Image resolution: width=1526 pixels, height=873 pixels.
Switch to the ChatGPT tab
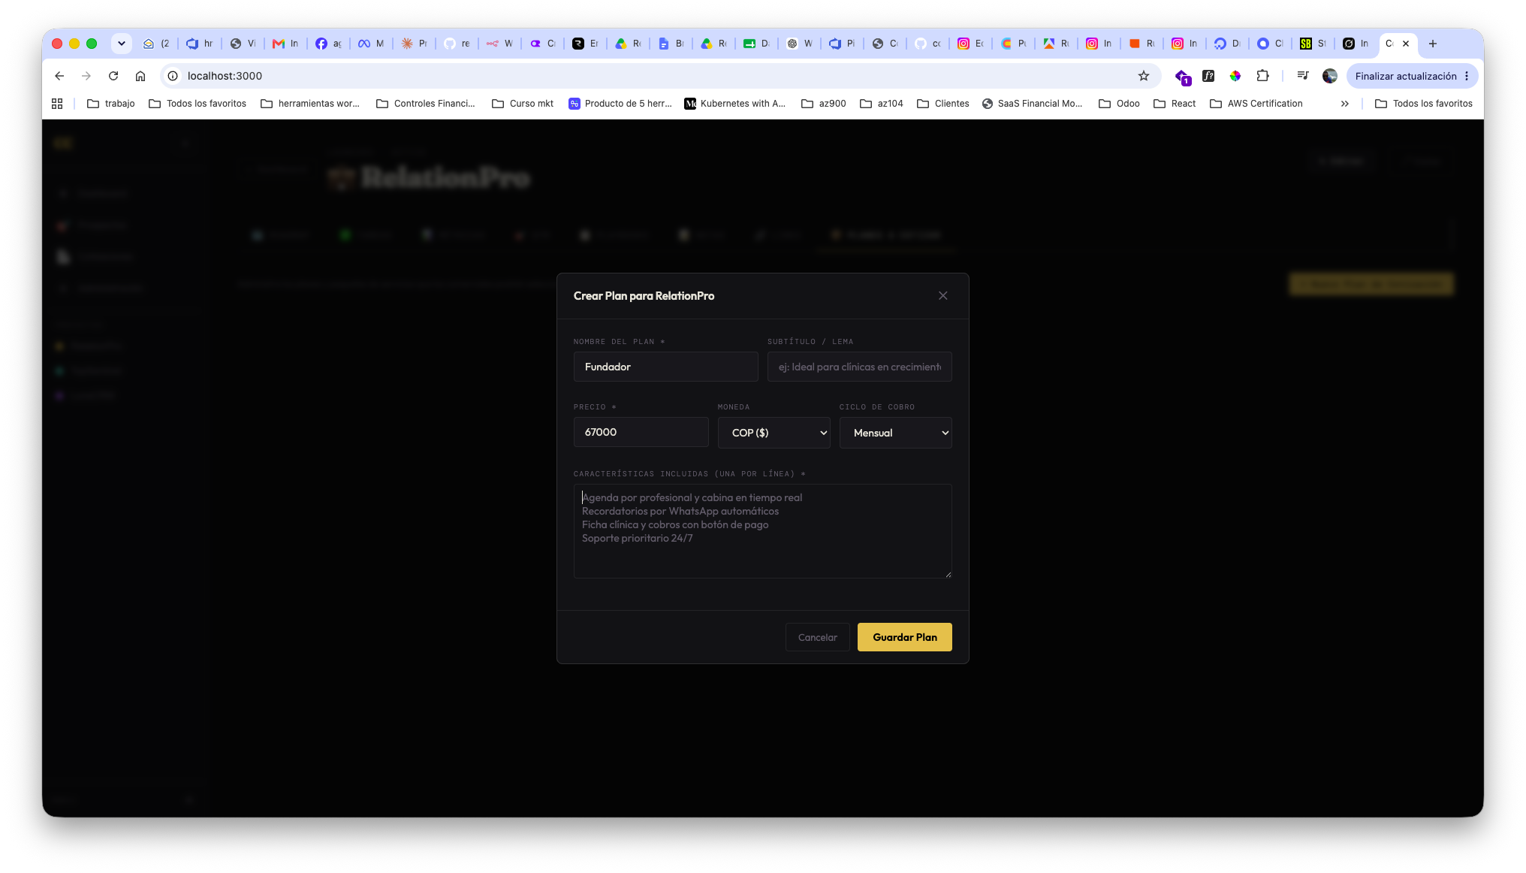coord(799,44)
